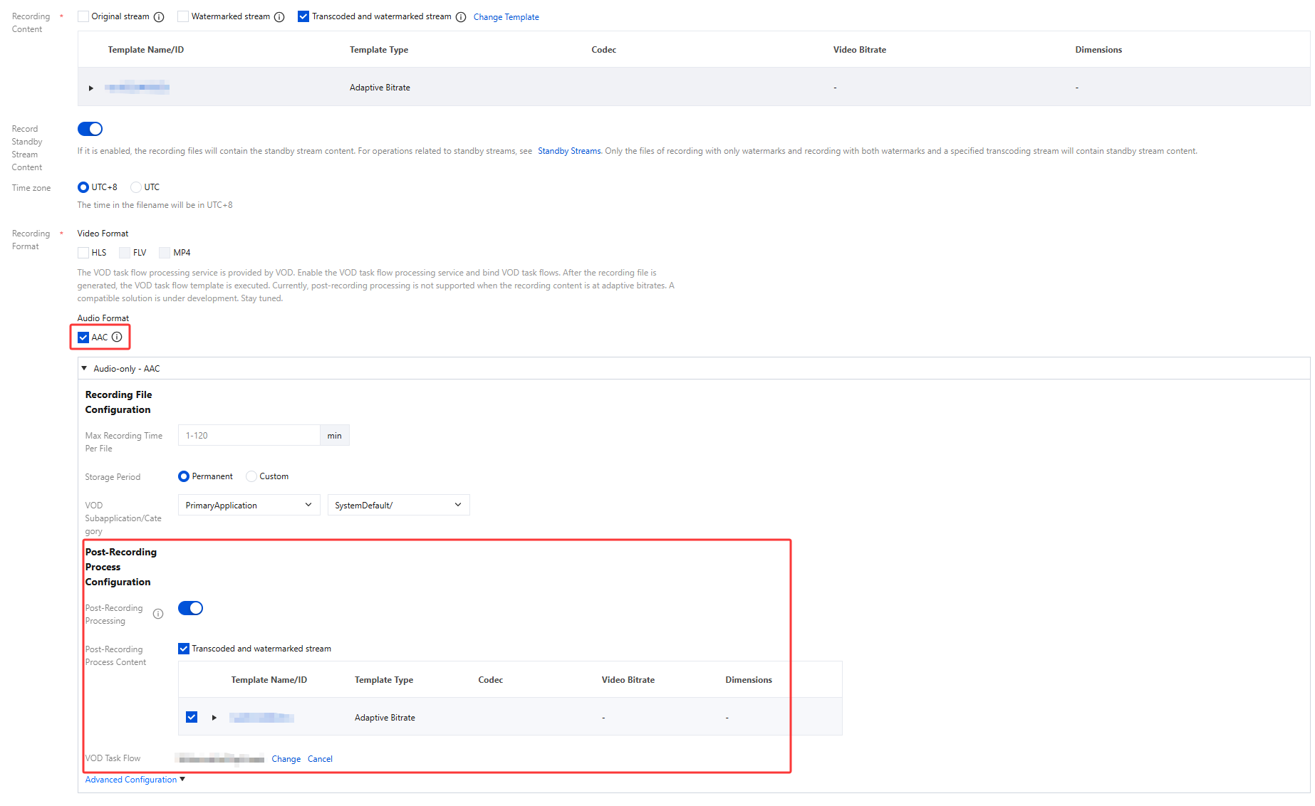Image resolution: width=1315 pixels, height=806 pixels.
Task: Expand Advanced Configuration section
Action: click(135, 780)
